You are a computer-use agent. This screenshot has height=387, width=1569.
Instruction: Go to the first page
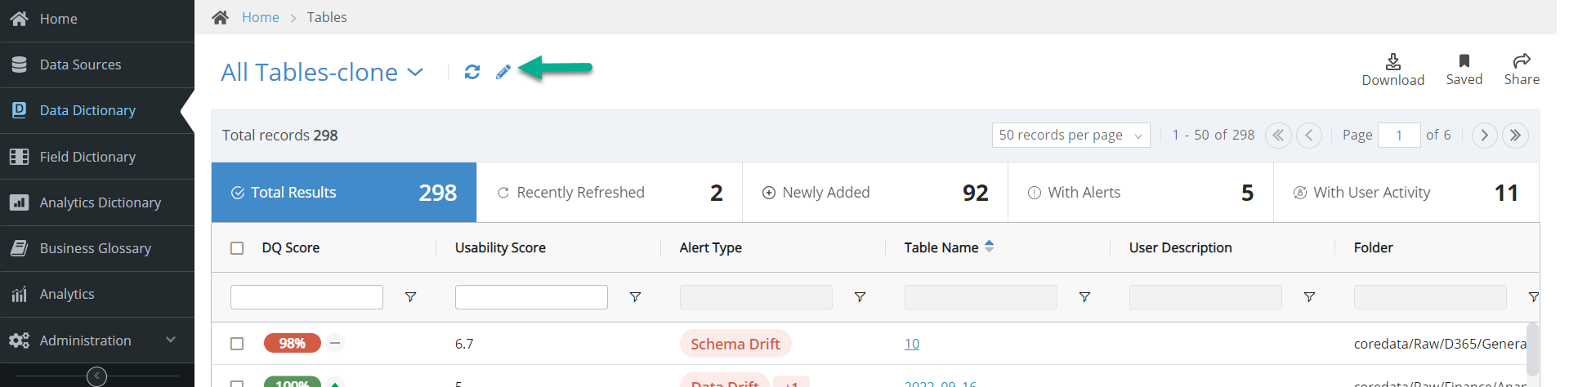coord(1279,136)
